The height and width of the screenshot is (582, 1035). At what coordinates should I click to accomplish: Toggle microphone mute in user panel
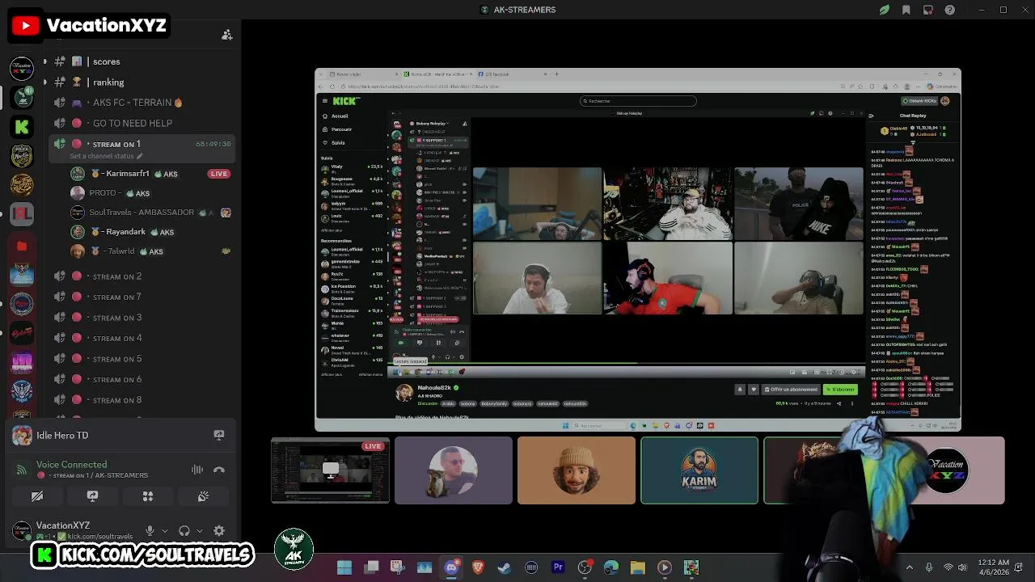click(150, 531)
